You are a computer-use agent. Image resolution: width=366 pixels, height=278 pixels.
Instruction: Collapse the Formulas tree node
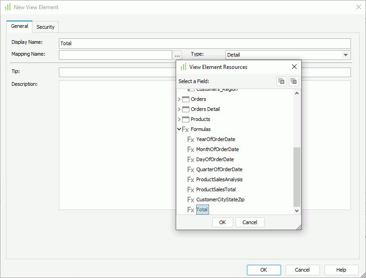pos(179,129)
